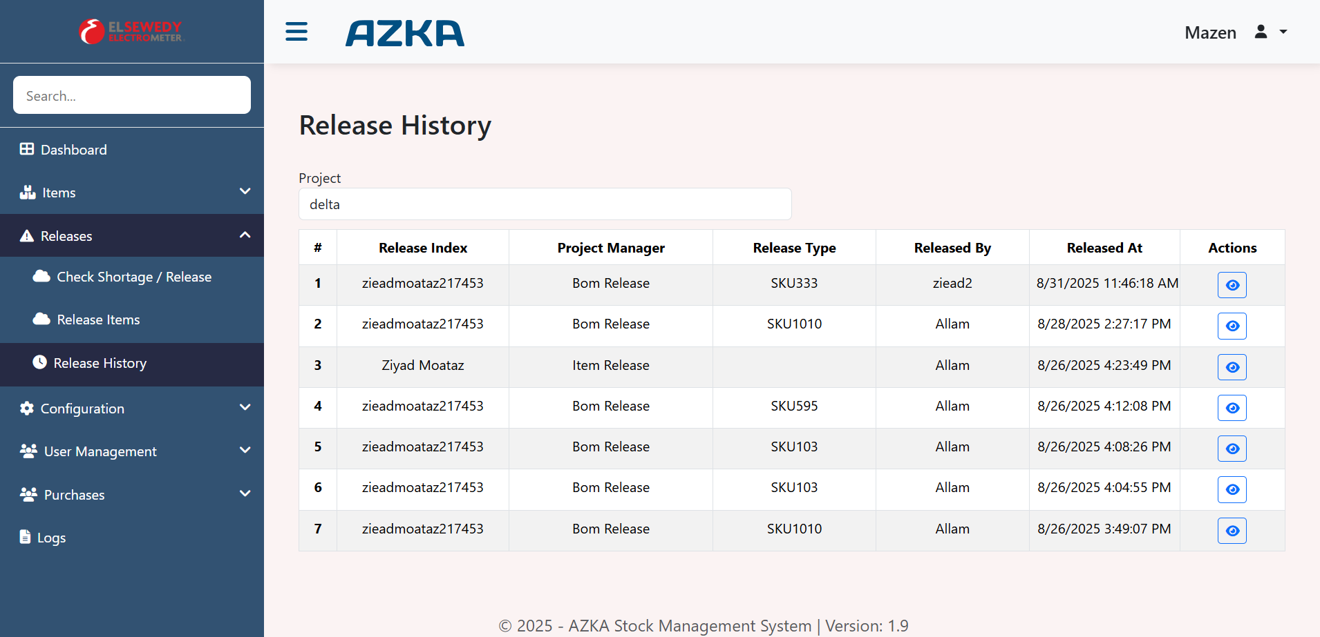The height and width of the screenshot is (637, 1320).
Task: Open the user profile icon
Action: point(1261,32)
